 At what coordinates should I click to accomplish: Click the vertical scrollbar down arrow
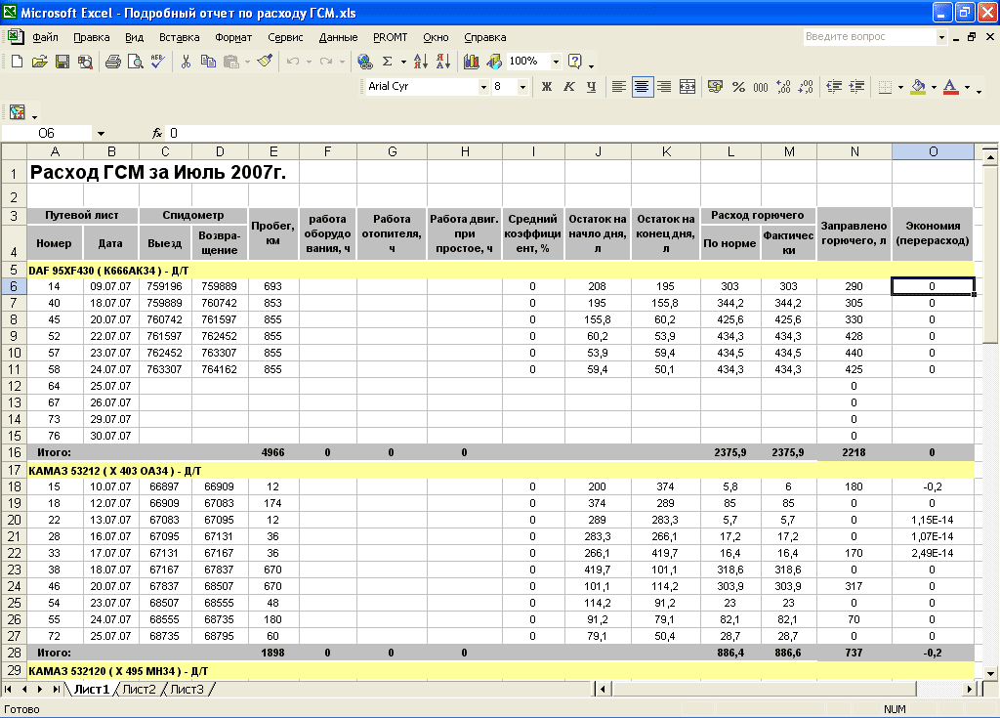coord(990,673)
